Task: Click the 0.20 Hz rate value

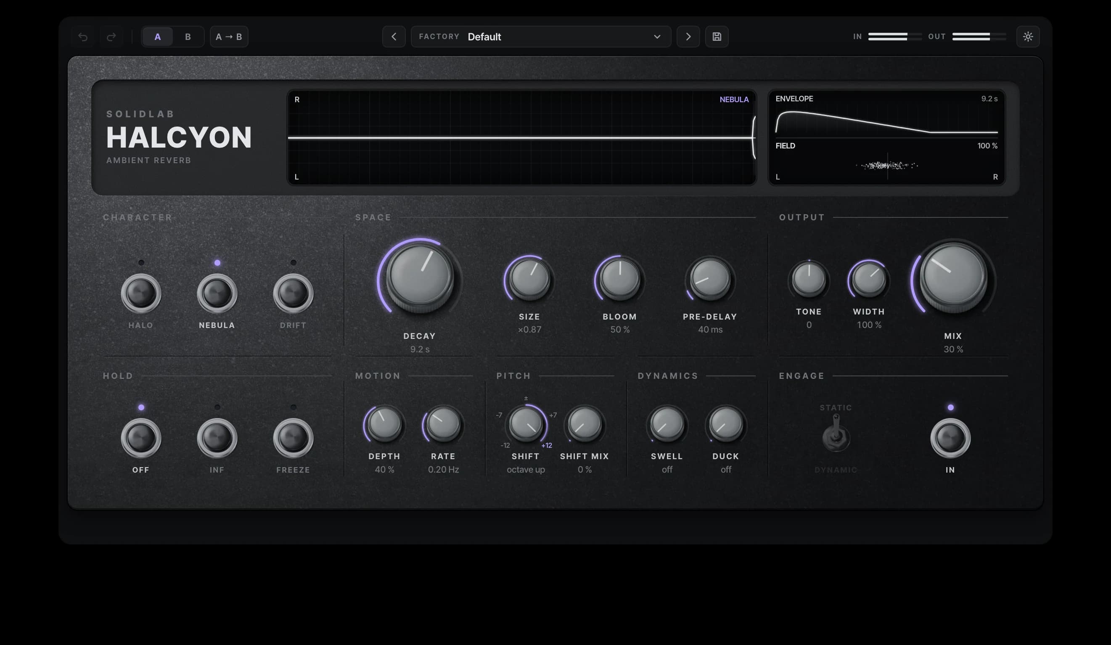Action: point(444,470)
